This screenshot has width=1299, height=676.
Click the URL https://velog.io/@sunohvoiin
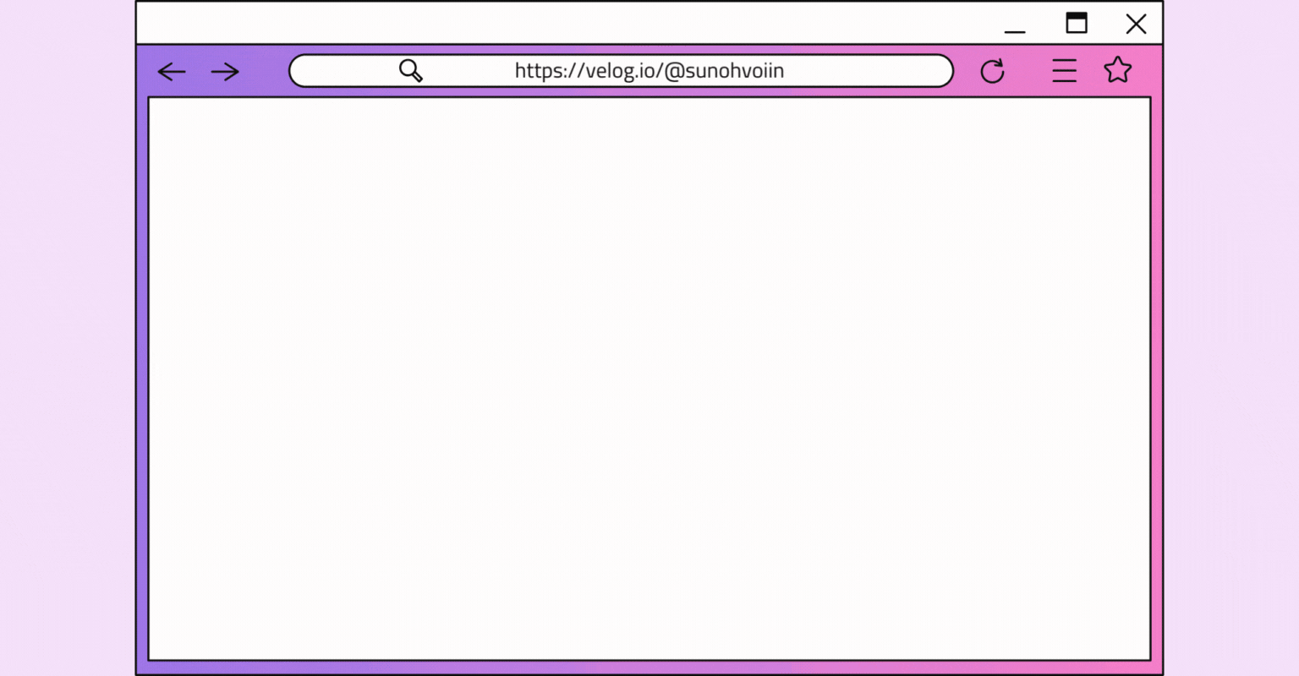point(649,70)
